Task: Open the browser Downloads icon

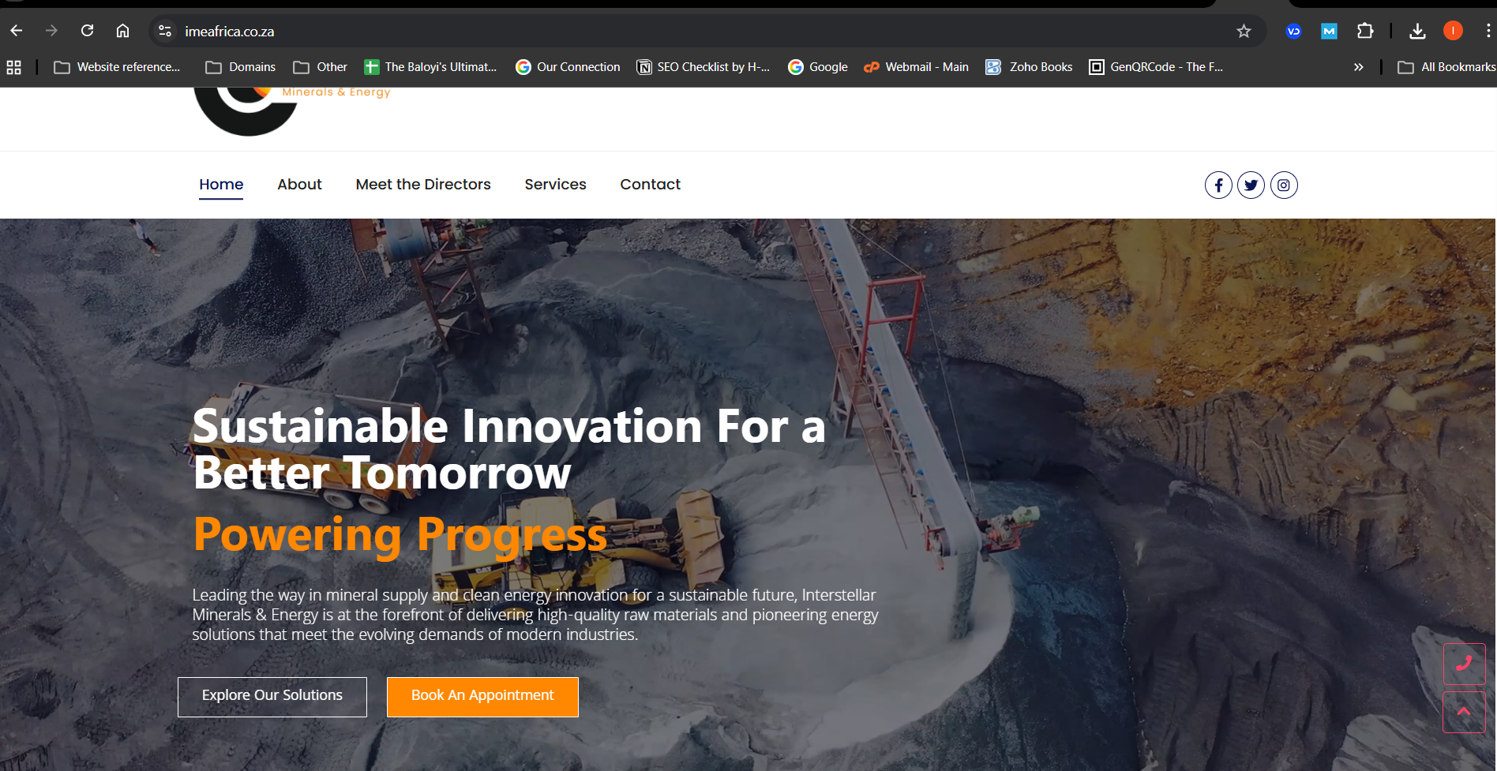Action: click(x=1417, y=32)
